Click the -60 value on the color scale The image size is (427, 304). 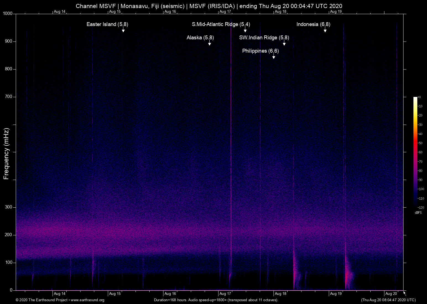point(420,152)
